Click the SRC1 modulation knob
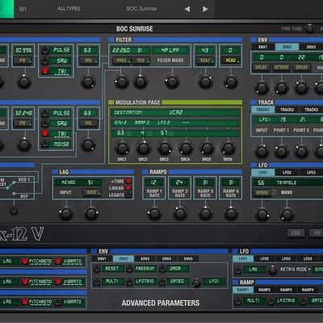 click(123, 149)
